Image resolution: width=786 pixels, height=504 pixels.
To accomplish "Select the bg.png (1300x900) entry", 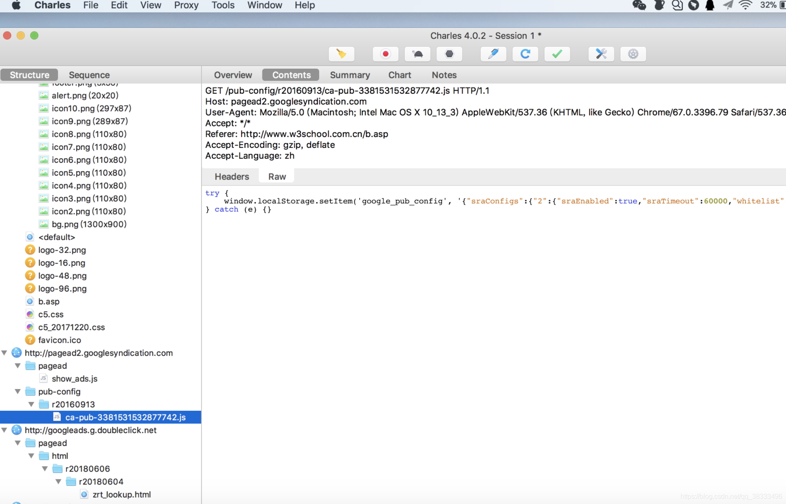I will pos(89,225).
